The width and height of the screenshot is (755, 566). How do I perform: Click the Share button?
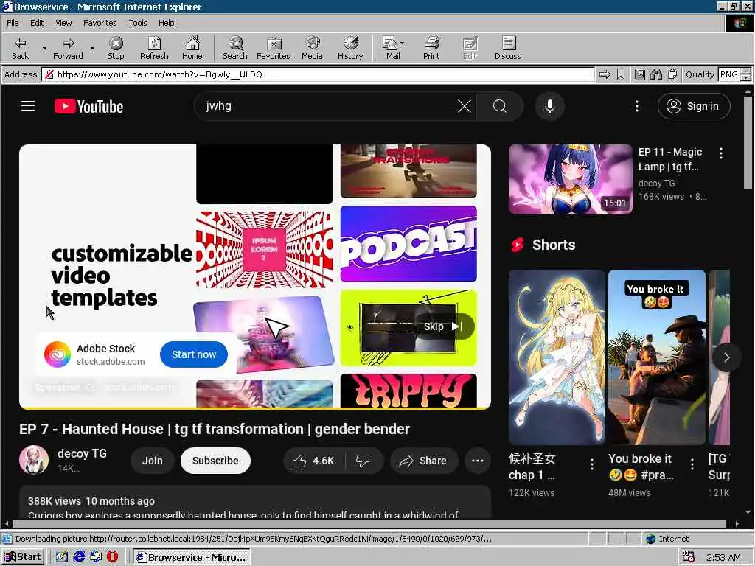pos(422,461)
